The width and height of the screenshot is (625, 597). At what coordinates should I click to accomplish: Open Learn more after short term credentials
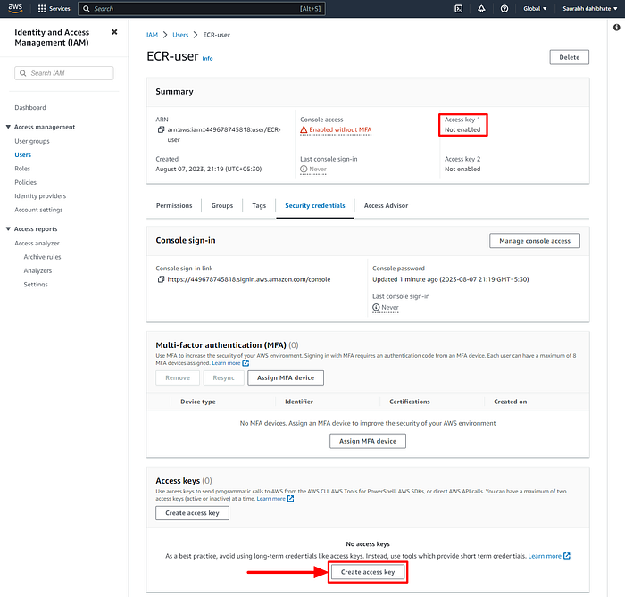pos(545,556)
